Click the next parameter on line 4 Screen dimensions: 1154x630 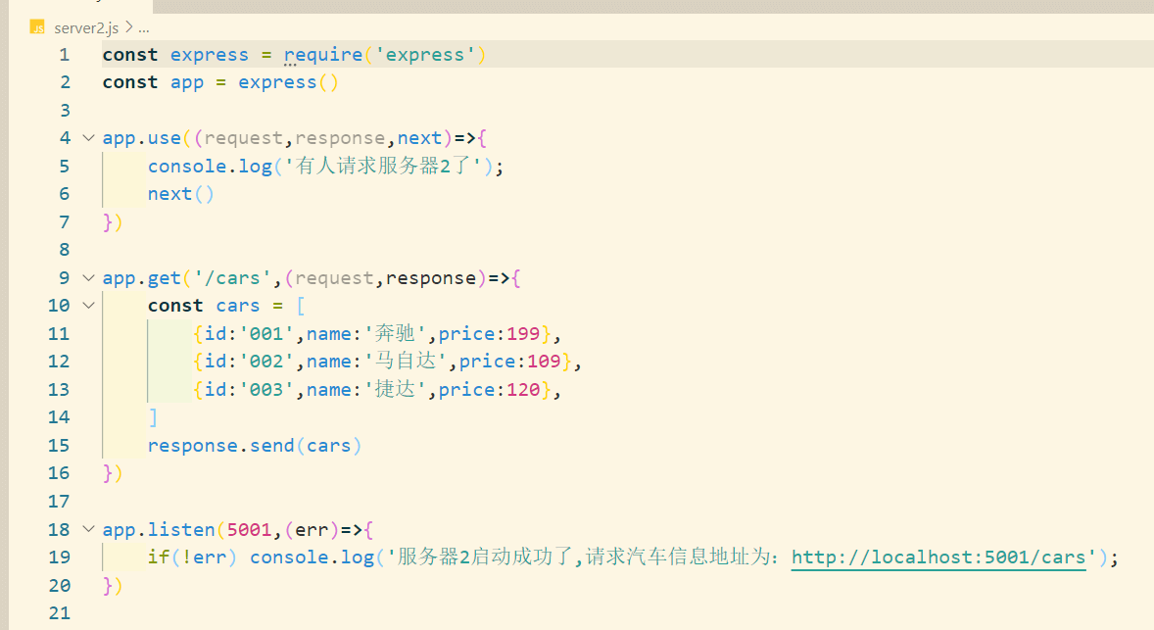click(419, 137)
